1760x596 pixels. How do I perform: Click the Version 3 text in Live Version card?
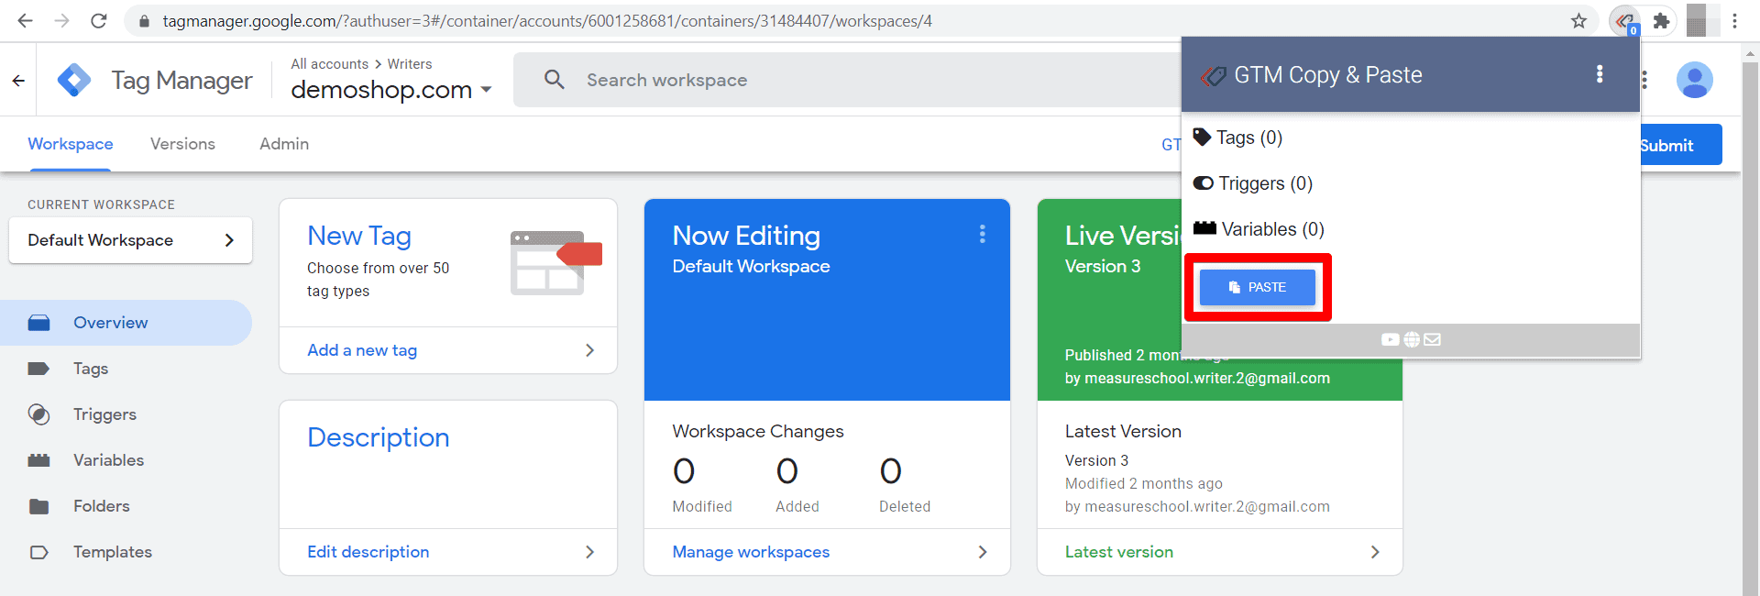click(x=1102, y=266)
